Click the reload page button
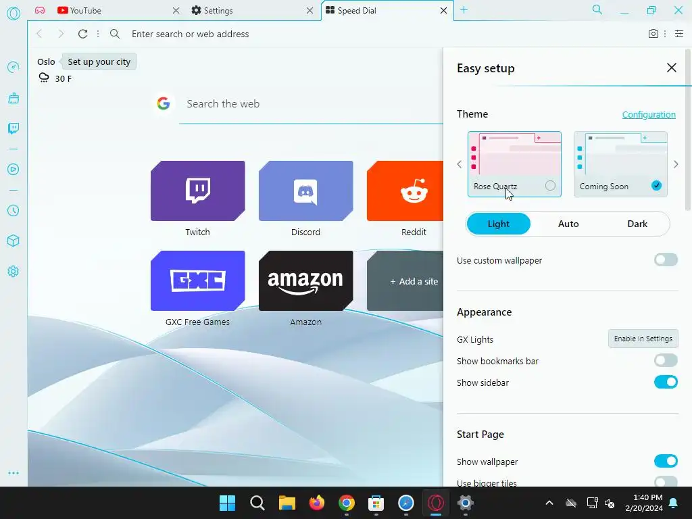This screenshot has width=692, height=519. 82,34
